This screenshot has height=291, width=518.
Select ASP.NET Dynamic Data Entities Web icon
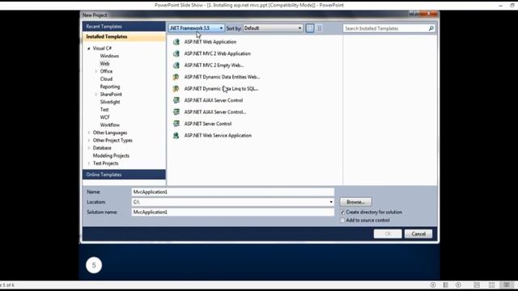coord(176,77)
